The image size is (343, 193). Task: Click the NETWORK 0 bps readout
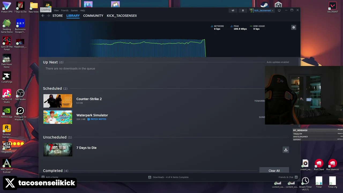click(217, 27)
